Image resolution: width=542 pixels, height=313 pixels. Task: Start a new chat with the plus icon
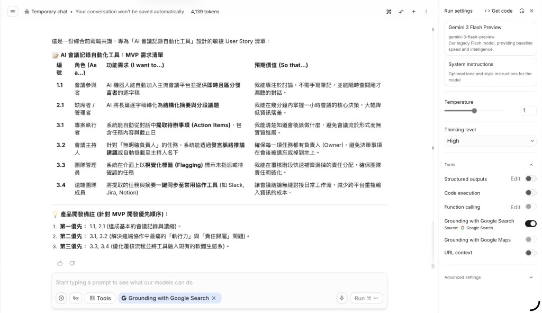[x=414, y=12]
